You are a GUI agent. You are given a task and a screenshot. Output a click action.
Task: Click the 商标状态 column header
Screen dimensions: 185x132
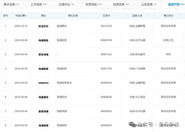coord(169,16)
